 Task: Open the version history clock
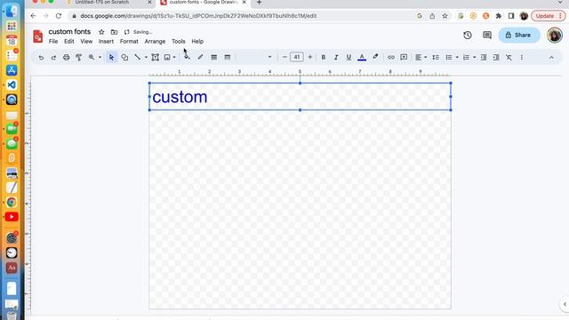pyautogui.click(x=468, y=36)
